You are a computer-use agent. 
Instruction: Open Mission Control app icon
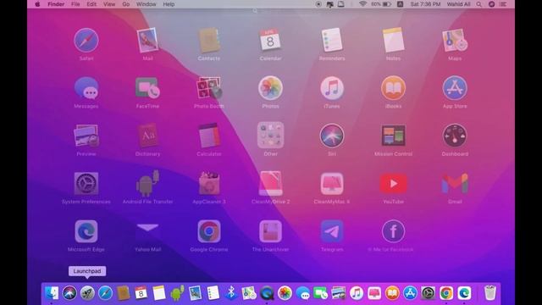click(393, 136)
